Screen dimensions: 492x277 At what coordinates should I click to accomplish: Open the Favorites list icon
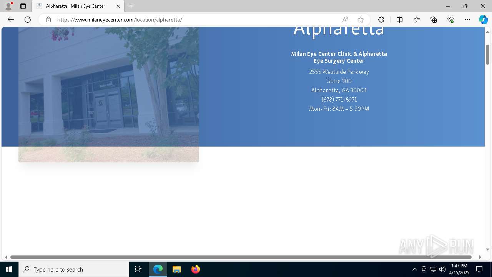click(x=417, y=20)
